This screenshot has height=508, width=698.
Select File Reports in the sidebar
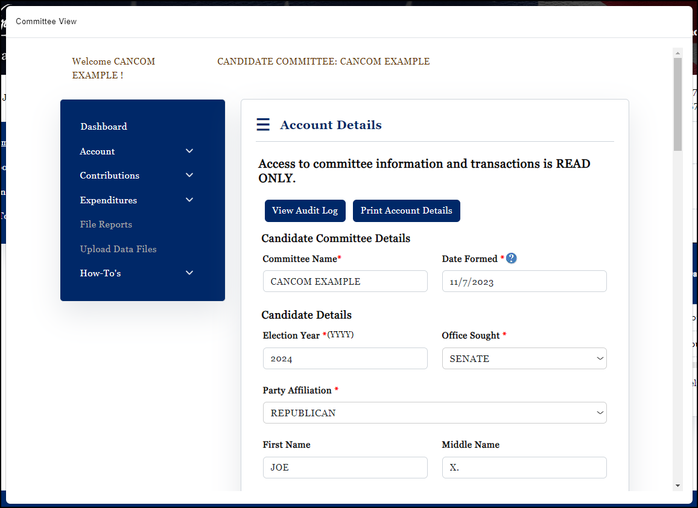click(106, 224)
